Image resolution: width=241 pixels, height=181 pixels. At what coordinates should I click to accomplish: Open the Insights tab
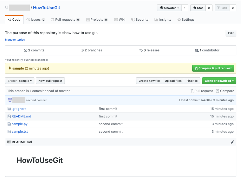(163, 19)
